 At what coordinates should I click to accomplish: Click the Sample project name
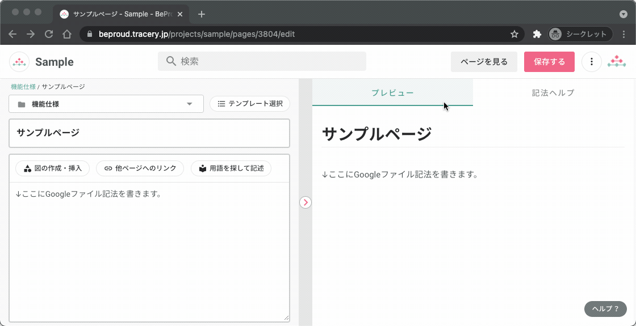click(55, 62)
